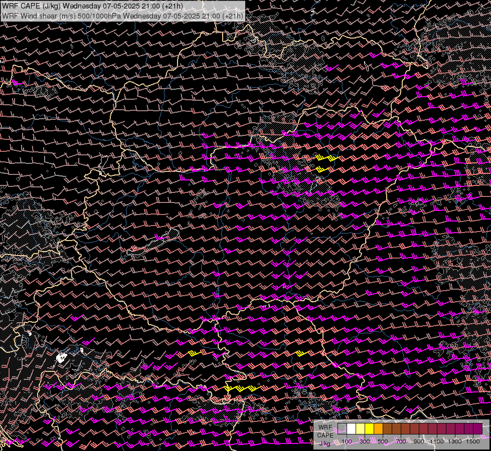This screenshot has width=491, height=451.
Task: Click the gray first CAPE legend swatch
Action: point(342,429)
